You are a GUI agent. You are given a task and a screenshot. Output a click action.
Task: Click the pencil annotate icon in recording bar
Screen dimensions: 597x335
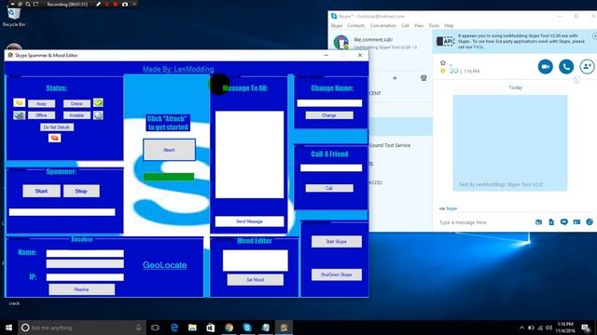[99, 4]
